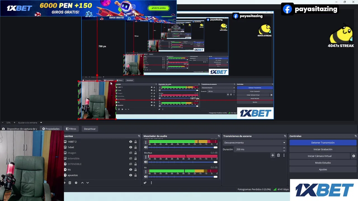This screenshot has height=201, width=358.
Task: Undock the Mezclador de audio panel
Action: (x=219, y=136)
